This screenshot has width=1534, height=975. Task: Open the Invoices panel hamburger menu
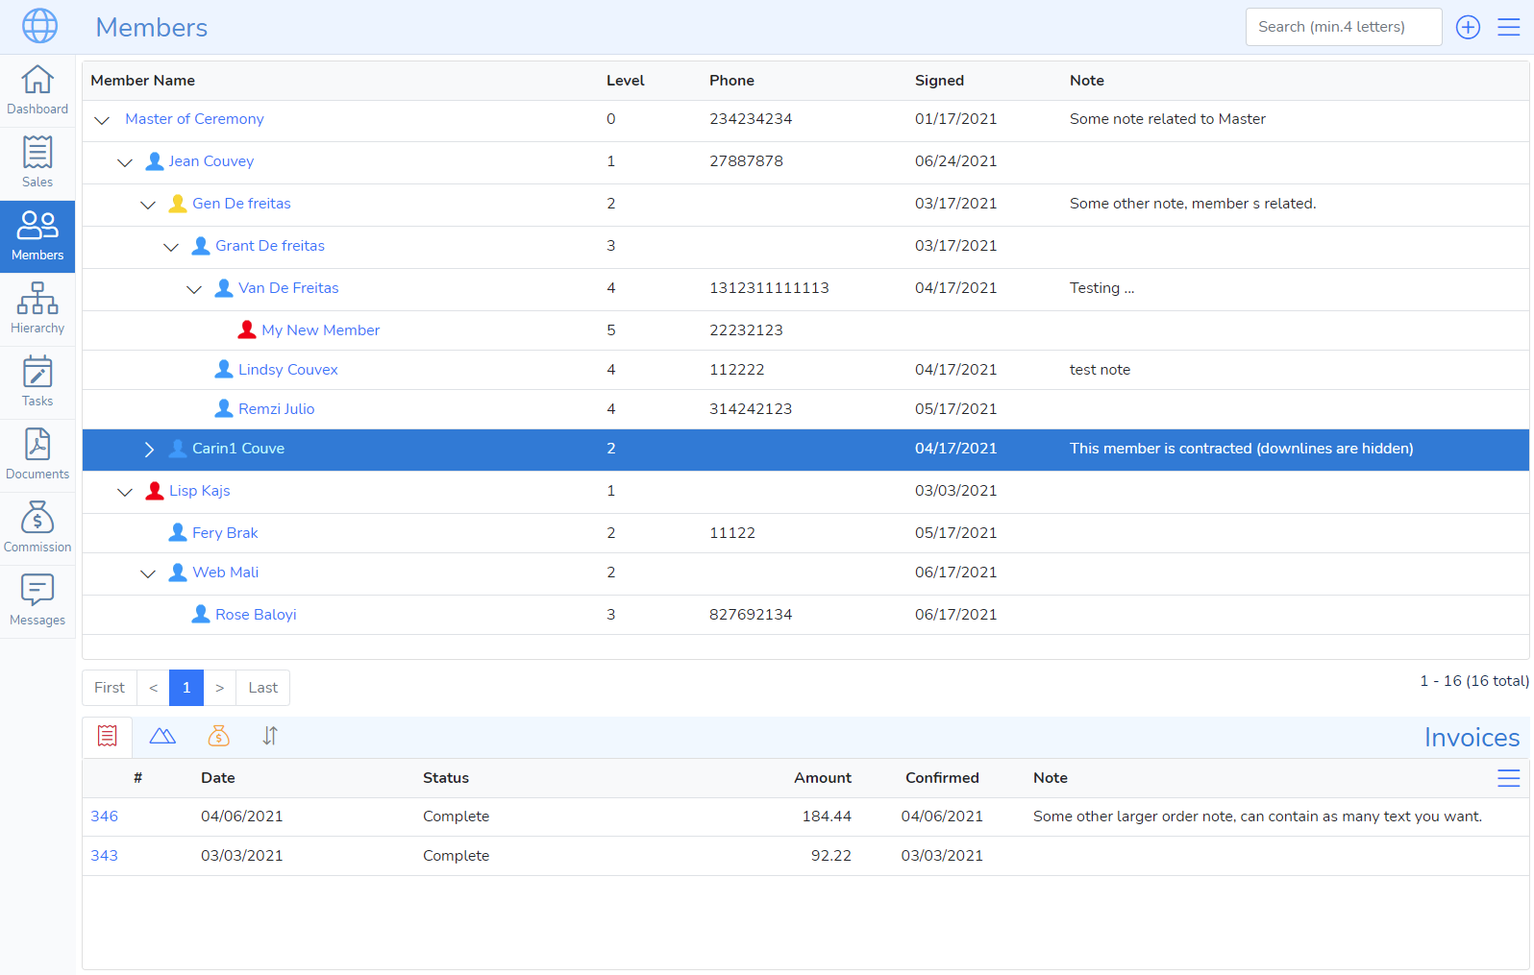(1509, 778)
